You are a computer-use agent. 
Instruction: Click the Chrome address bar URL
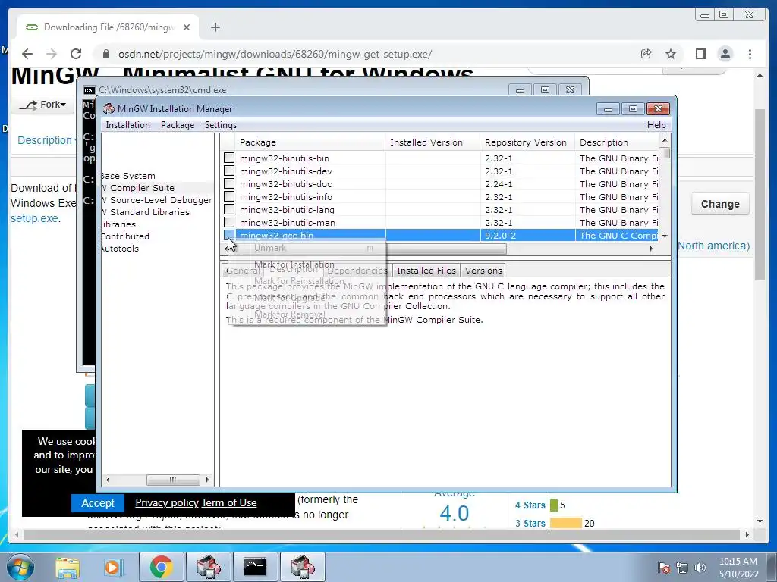(x=275, y=54)
